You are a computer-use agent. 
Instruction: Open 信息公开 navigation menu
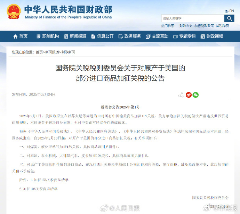[x=102, y=36]
